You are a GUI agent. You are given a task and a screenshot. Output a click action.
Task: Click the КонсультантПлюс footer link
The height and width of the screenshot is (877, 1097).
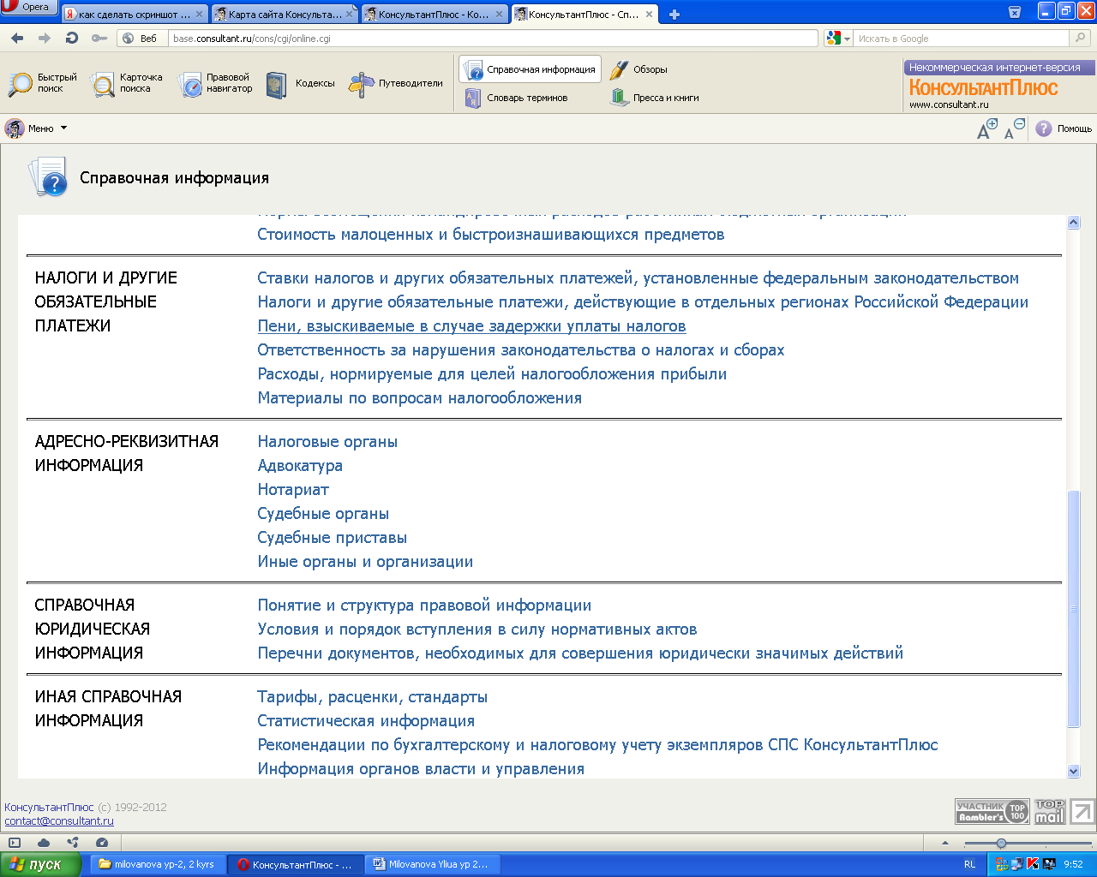click(49, 807)
